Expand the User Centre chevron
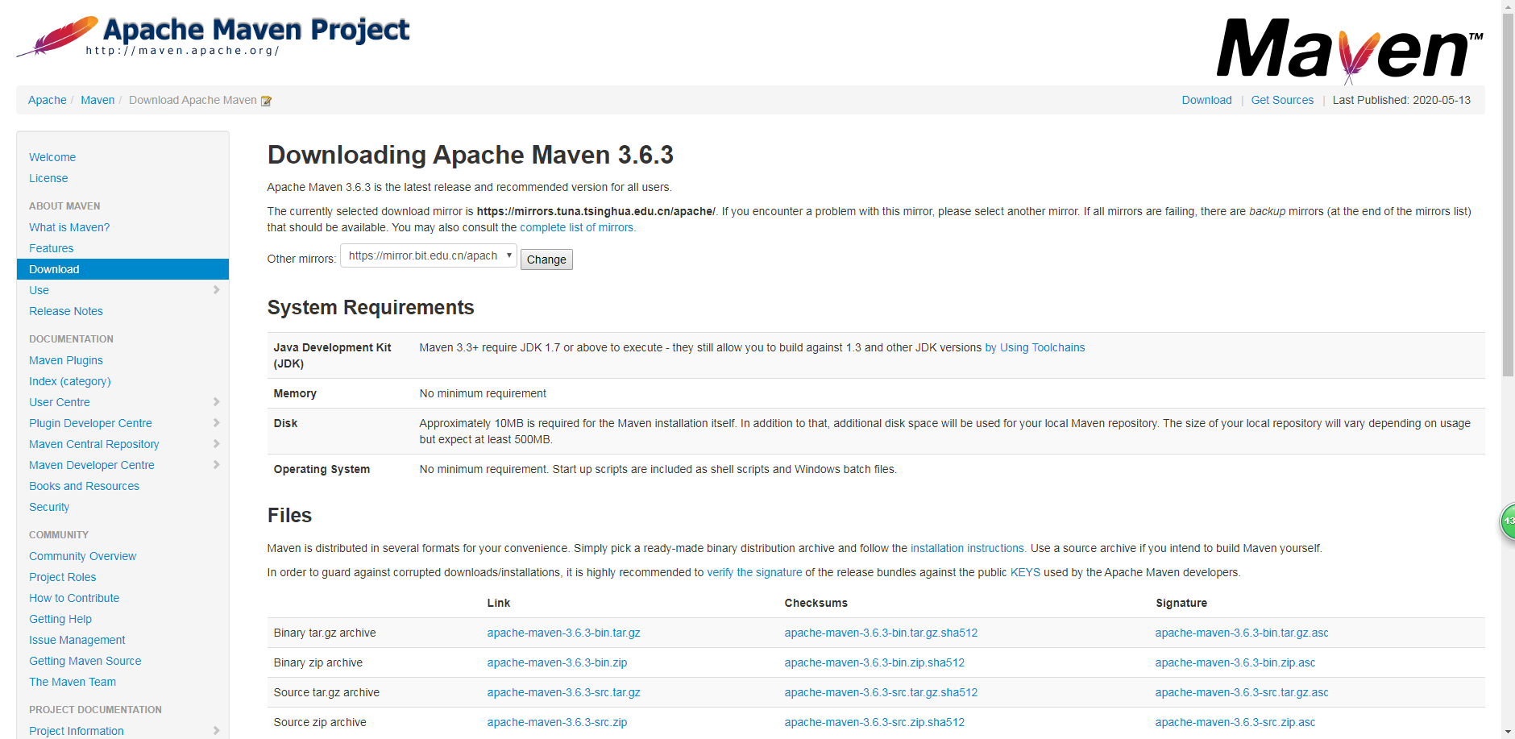The height and width of the screenshot is (739, 1515). [x=216, y=402]
